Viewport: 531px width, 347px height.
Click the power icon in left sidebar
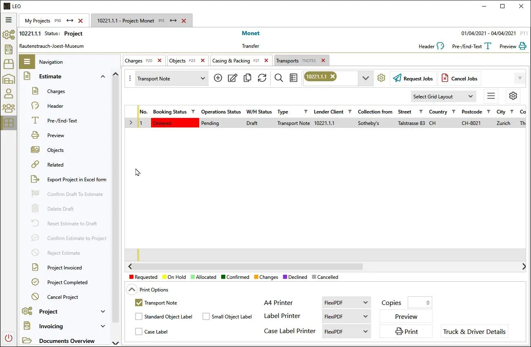9,338
